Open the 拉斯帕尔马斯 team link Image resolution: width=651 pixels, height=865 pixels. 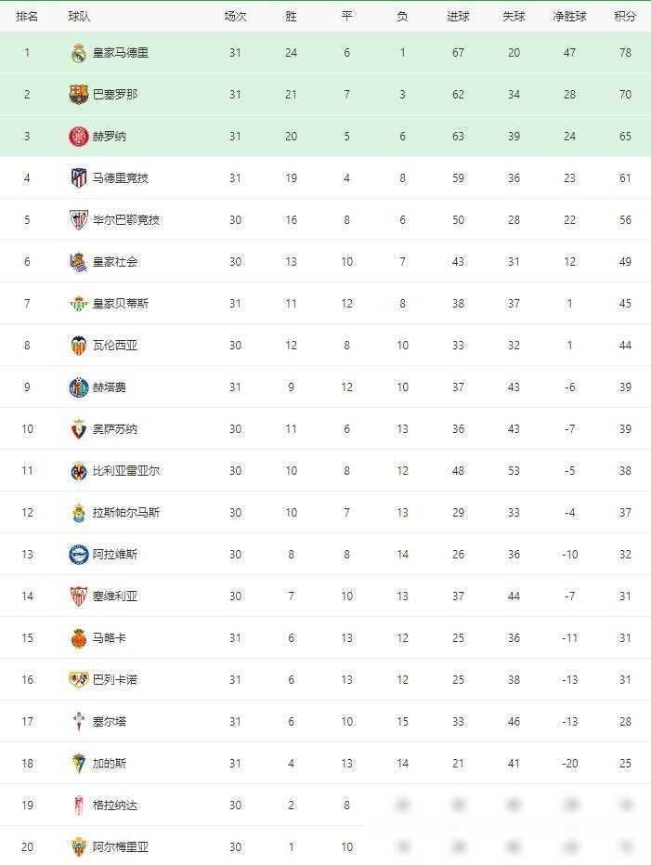point(126,513)
